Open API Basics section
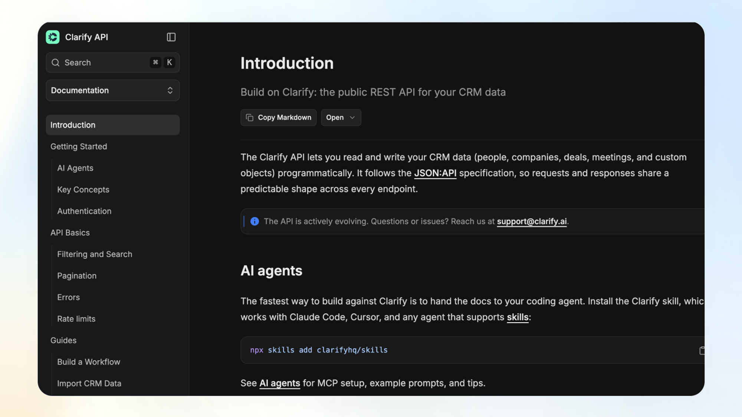This screenshot has height=417, width=742. 70,232
